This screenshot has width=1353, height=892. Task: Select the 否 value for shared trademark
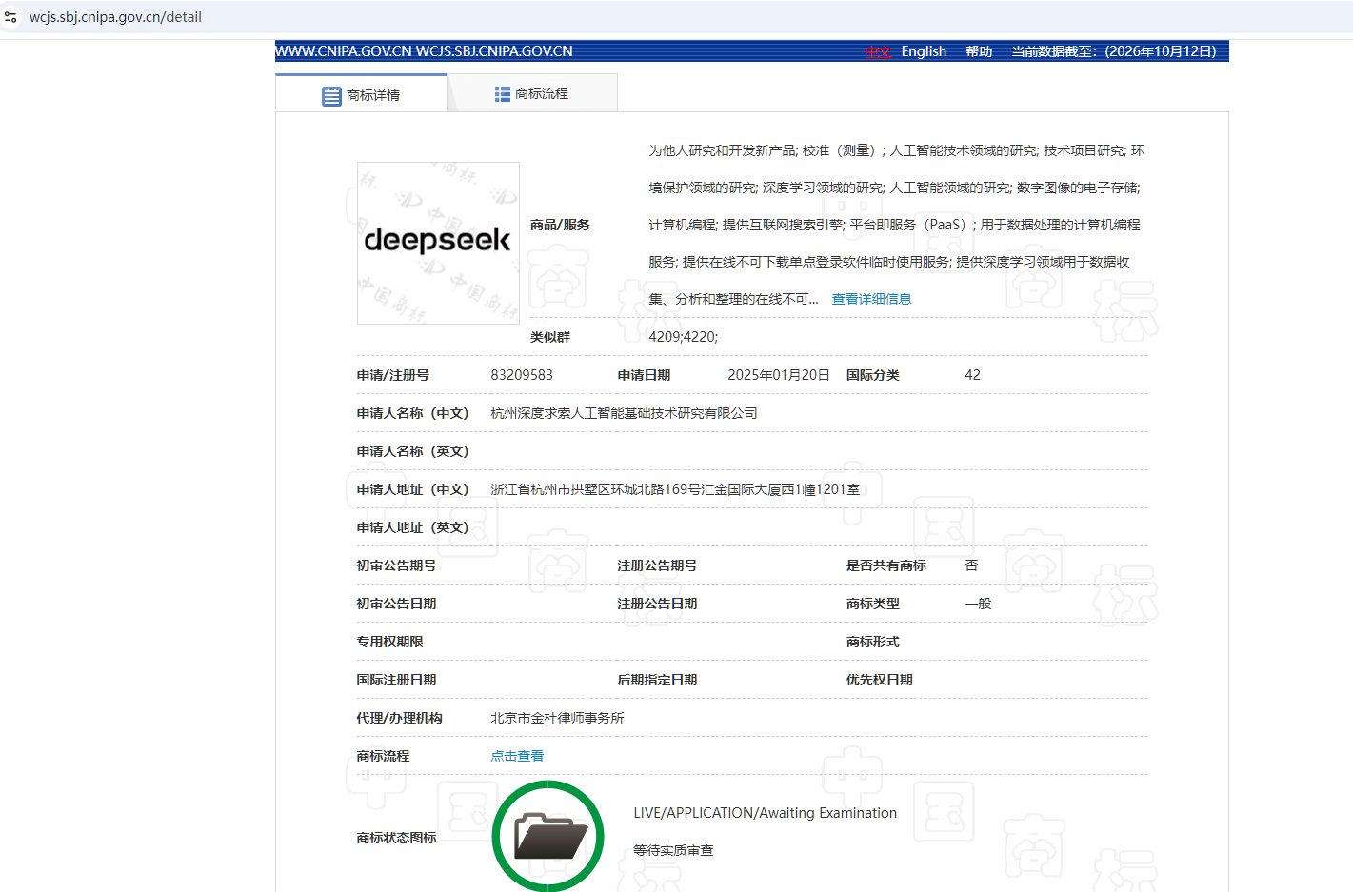pos(971,565)
